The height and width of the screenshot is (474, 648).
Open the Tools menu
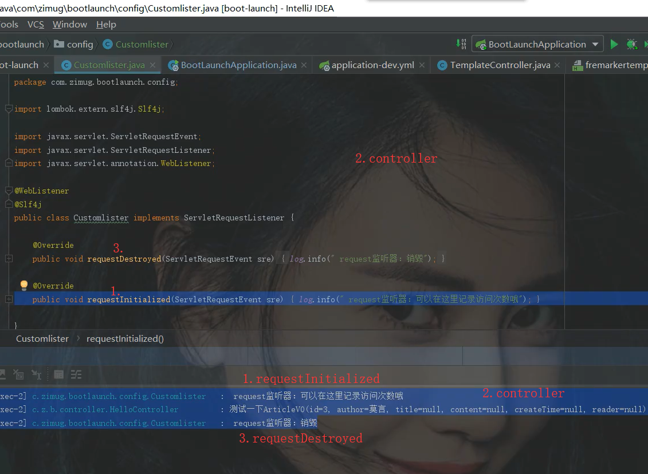click(9, 25)
